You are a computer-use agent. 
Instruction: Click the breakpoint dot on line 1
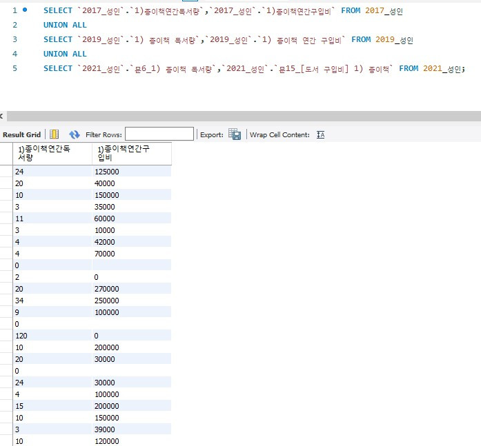point(25,10)
